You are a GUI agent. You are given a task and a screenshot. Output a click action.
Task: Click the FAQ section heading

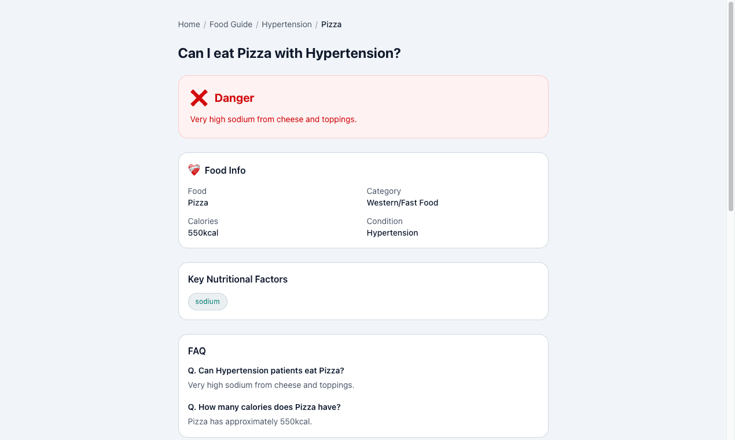tap(196, 351)
